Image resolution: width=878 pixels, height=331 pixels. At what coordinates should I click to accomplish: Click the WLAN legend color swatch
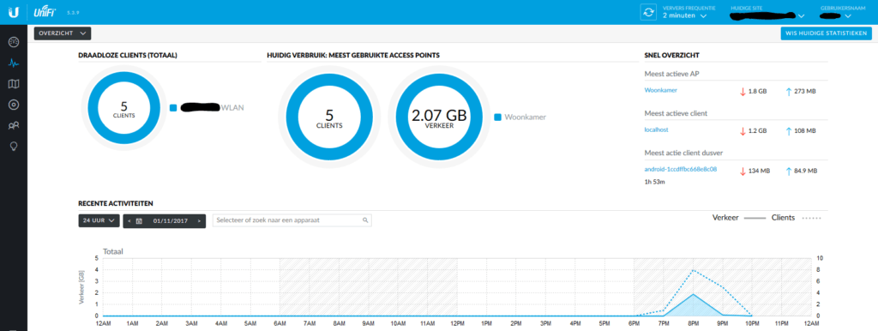pos(173,107)
